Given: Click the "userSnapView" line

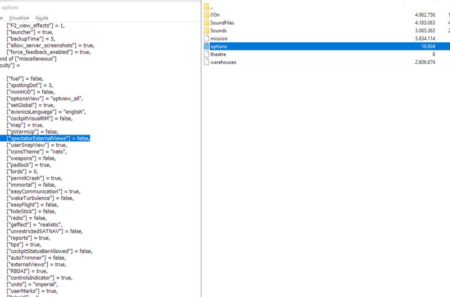Looking at the screenshot, I should coord(37,145).
